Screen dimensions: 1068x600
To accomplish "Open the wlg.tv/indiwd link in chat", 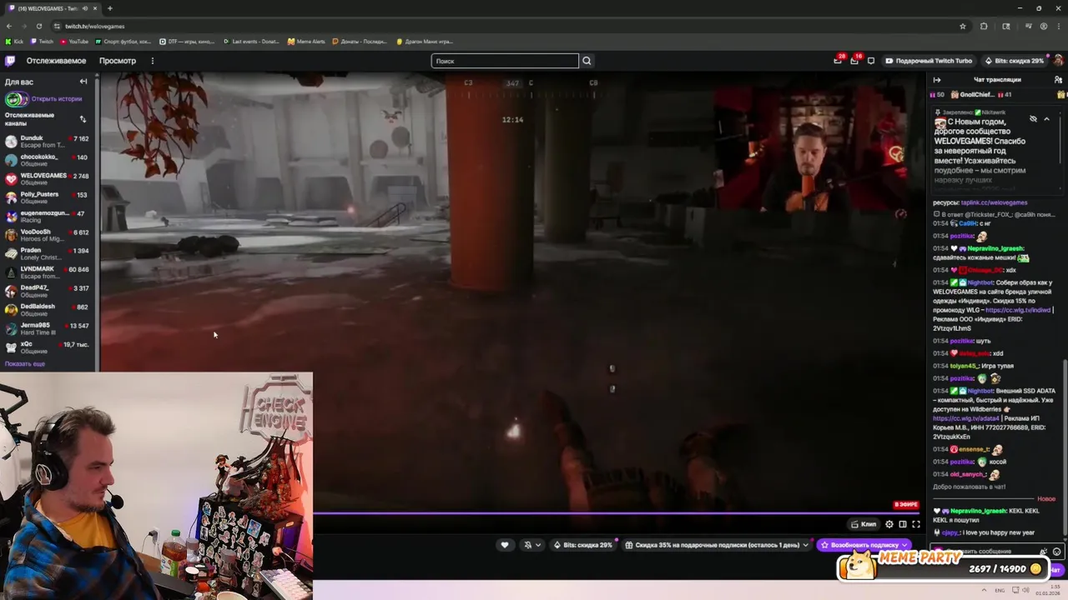I will click(1018, 310).
